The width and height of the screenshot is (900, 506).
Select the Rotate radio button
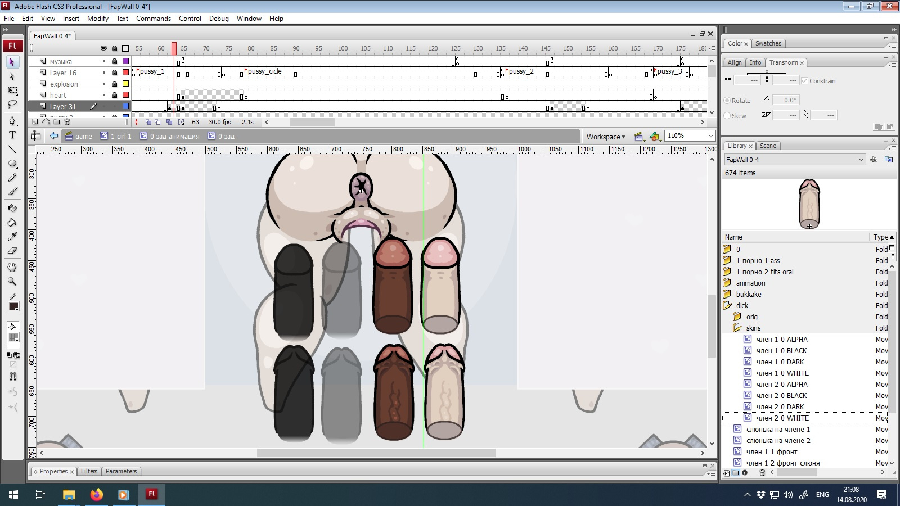click(x=727, y=101)
